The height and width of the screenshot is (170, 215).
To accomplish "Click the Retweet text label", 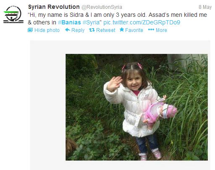I will (x=106, y=30).
